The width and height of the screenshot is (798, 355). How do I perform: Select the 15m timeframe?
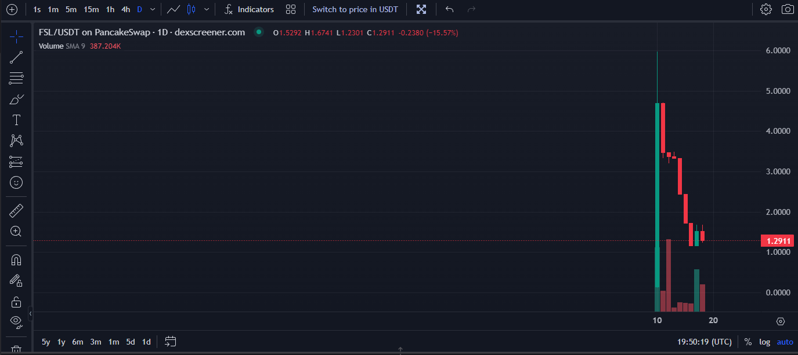(91, 9)
